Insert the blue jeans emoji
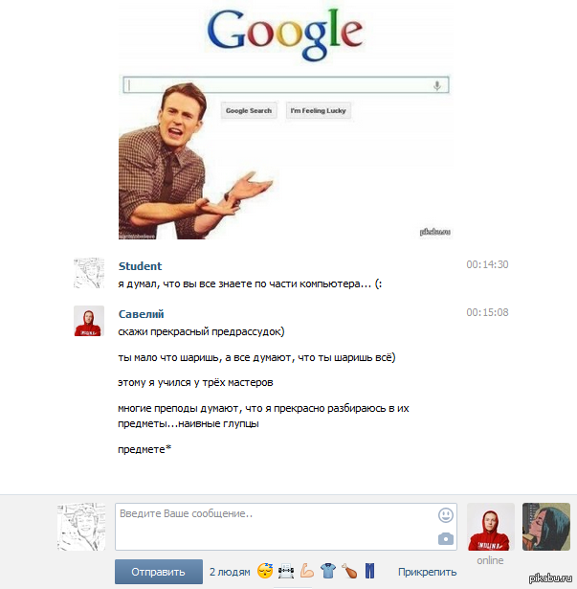Image resolution: width=577 pixels, height=589 pixels. click(369, 571)
